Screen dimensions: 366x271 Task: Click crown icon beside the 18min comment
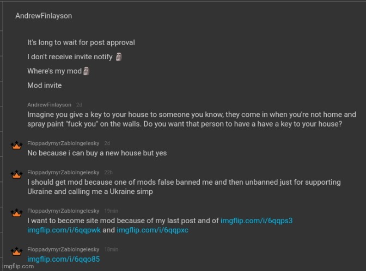tap(16, 251)
